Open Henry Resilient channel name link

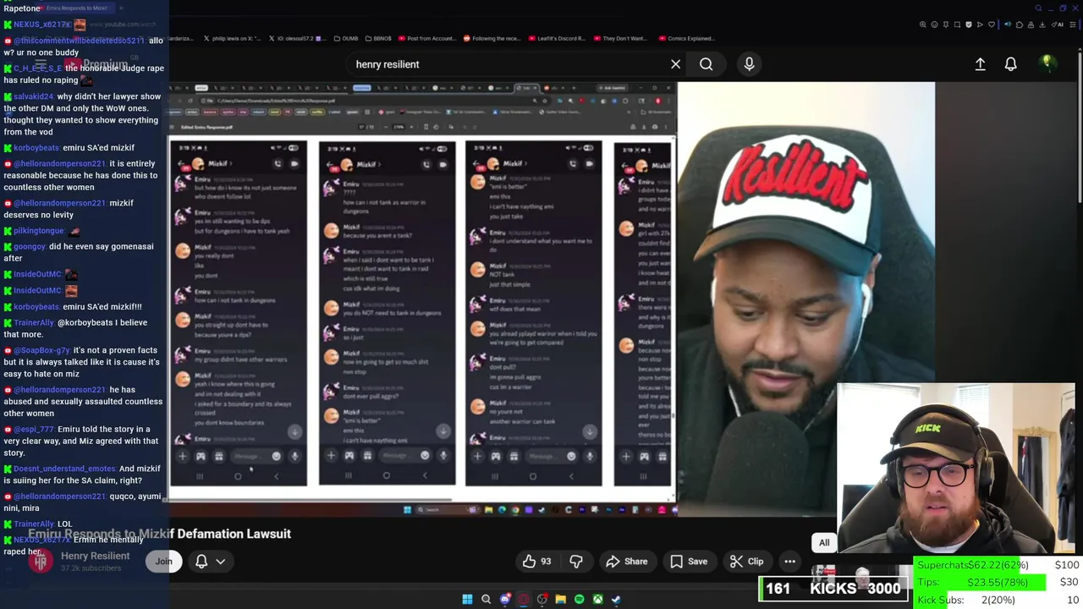(95, 556)
